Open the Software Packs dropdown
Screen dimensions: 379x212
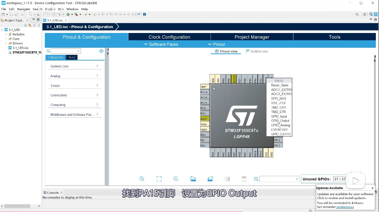[x=161, y=44]
